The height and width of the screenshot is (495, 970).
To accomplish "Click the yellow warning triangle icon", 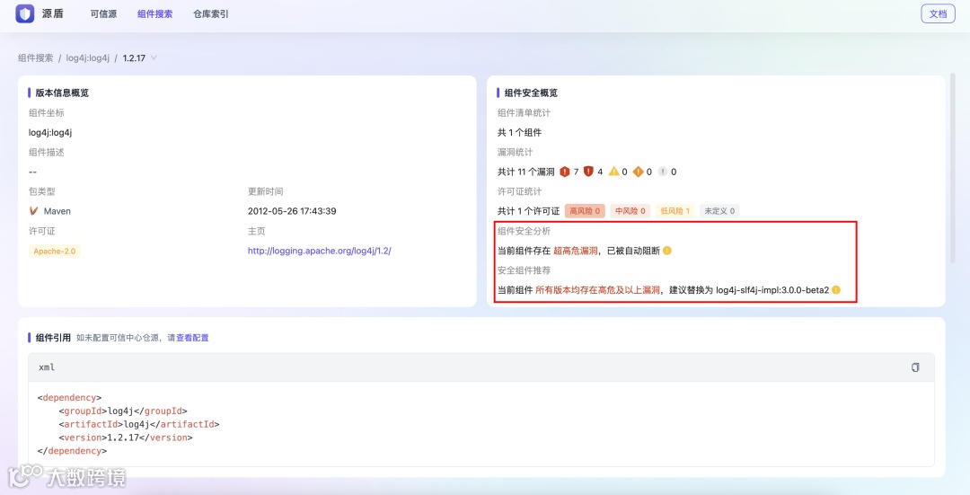I will (613, 172).
